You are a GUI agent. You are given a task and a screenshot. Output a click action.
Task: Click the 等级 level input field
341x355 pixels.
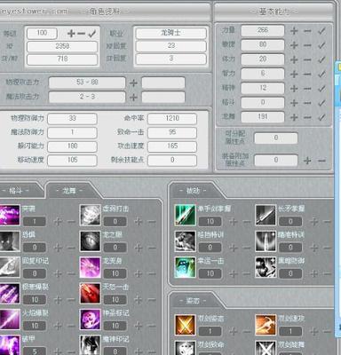(42, 33)
